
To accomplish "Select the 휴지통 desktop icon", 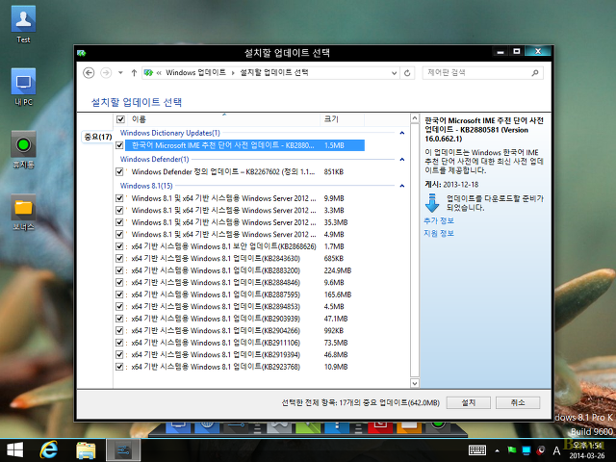I will click(x=23, y=149).
